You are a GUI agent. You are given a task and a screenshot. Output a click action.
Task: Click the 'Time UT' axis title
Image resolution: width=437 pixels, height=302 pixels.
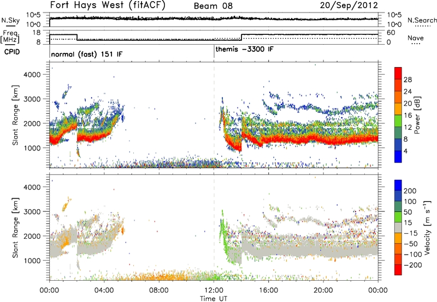(214, 298)
